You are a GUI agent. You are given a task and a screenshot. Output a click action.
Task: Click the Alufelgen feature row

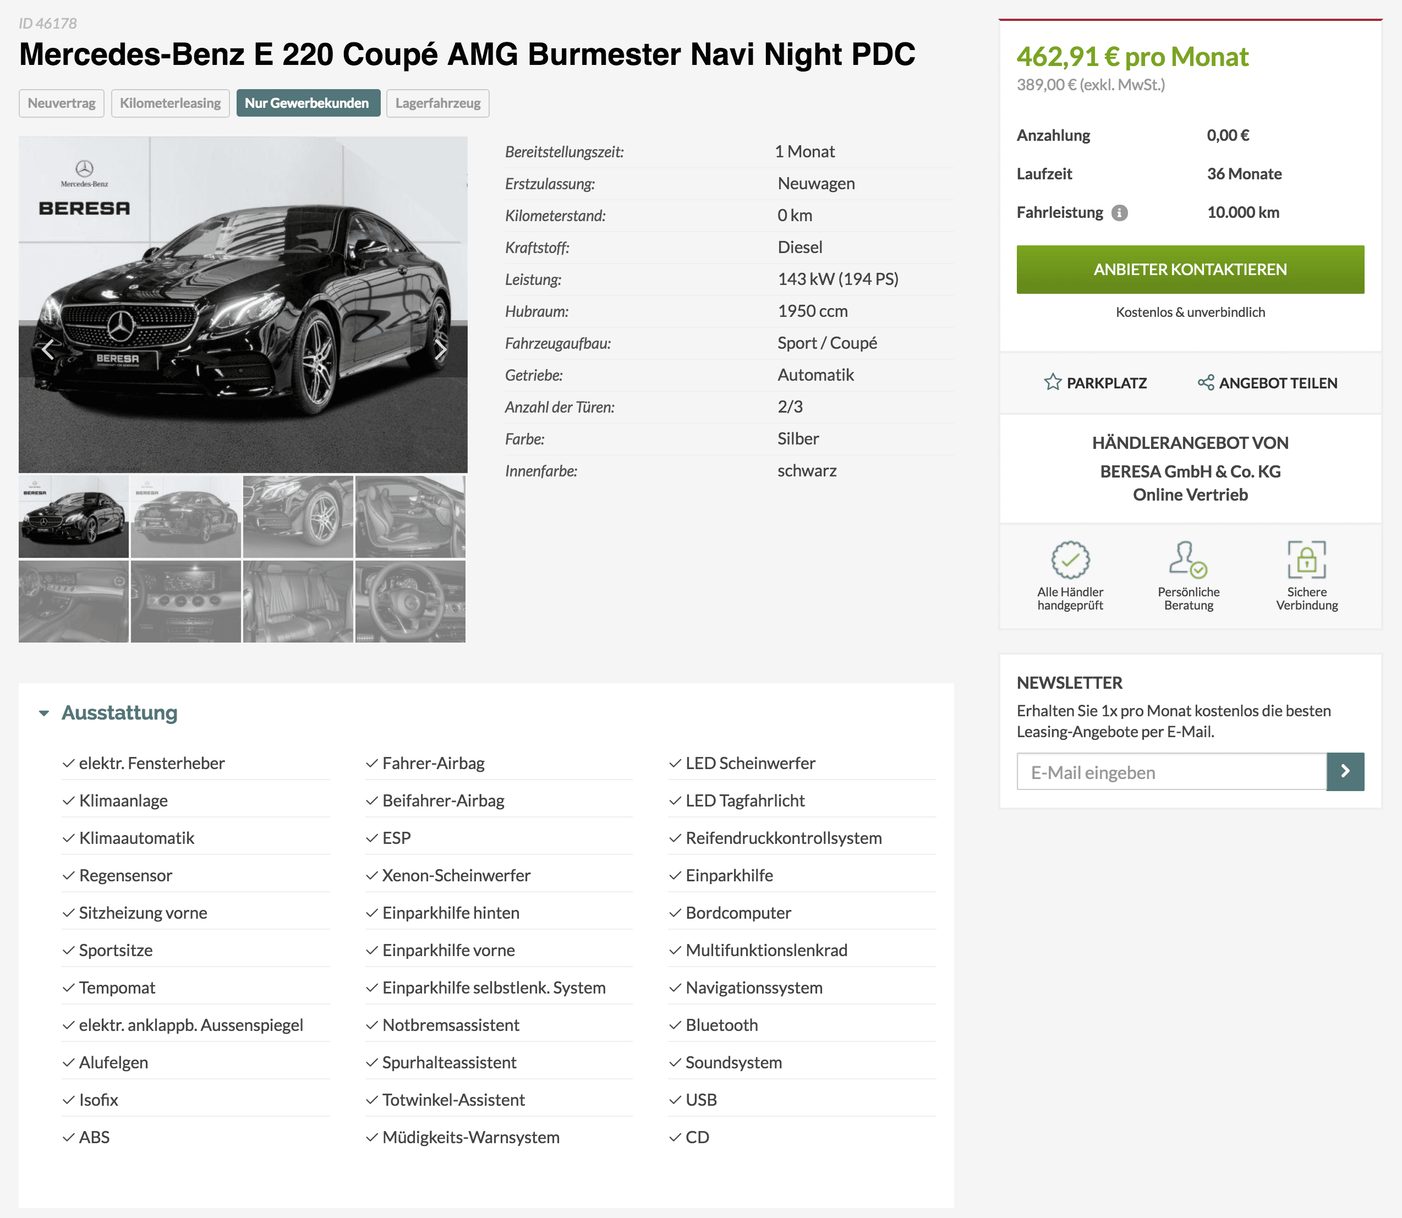pos(196,1062)
